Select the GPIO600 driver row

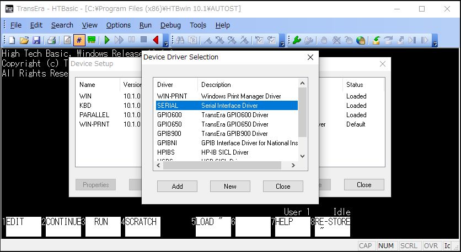pos(227,114)
